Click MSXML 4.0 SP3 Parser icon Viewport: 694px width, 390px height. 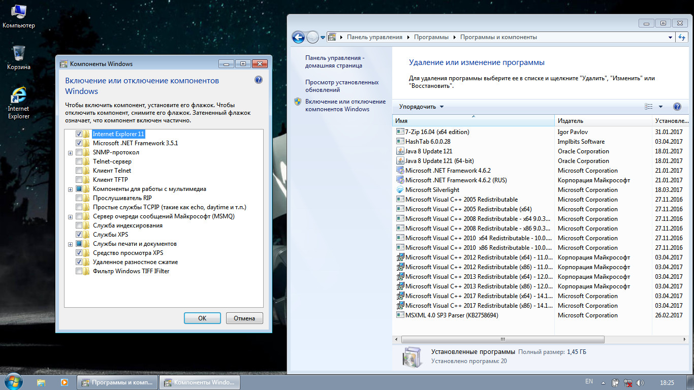coord(400,315)
